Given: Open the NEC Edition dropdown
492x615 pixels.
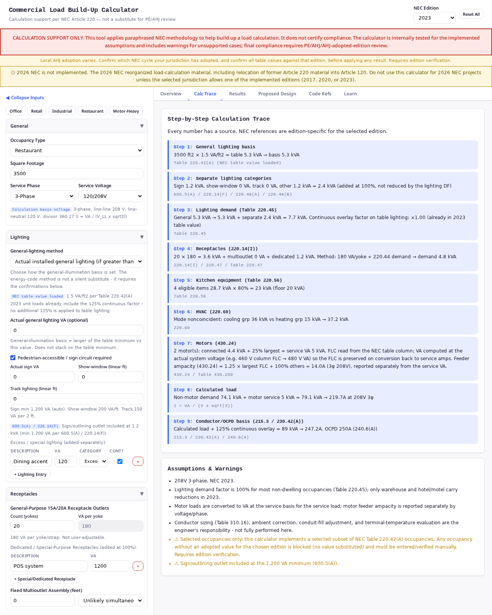Looking at the screenshot, I should click(x=435, y=18).
